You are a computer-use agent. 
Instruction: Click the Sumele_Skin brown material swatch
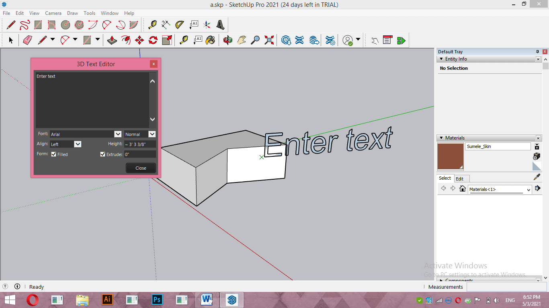451,156
